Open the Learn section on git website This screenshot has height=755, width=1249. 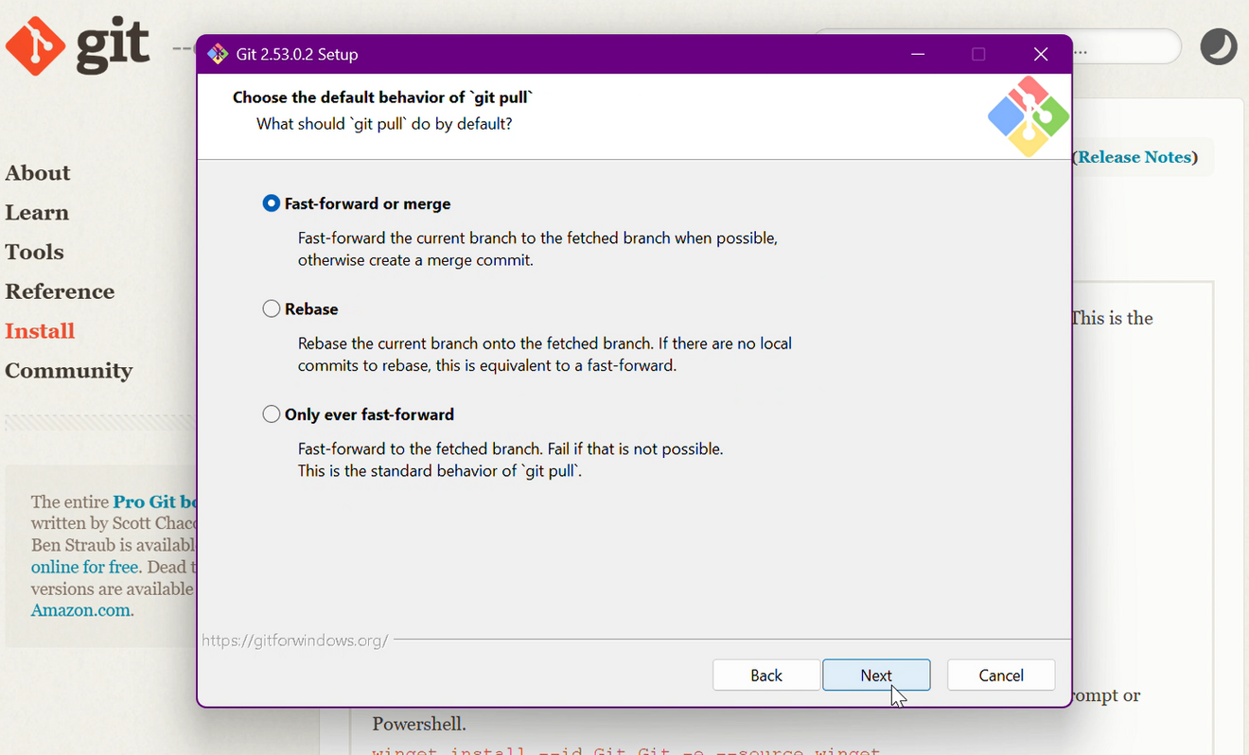(37, 213)
